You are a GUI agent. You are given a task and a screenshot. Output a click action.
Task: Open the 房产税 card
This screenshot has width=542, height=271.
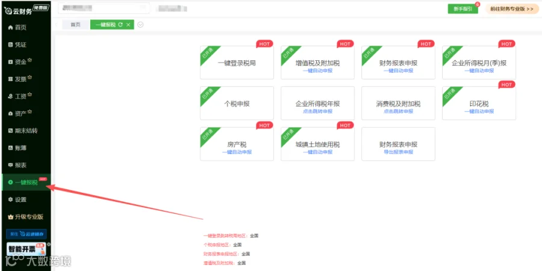pos(237,144)
